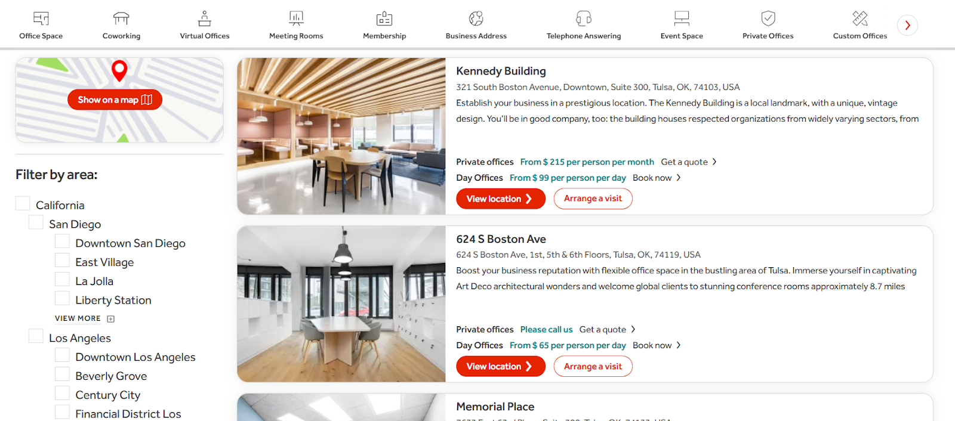The width and height of the screenshot is (955, 421).
Task: Expand VIEW MORE under San Diego
Action: coord(85,318)
